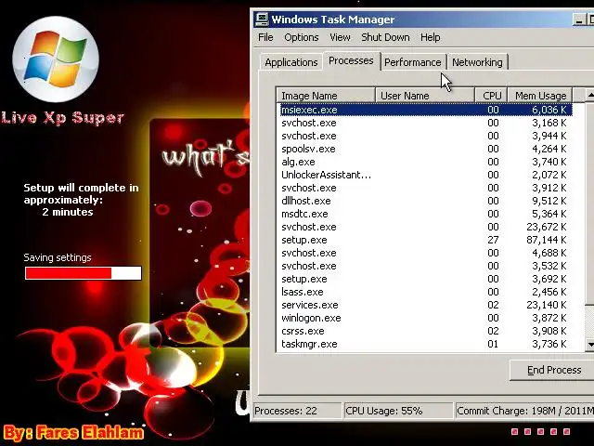Open the View menu
The image size is (594, 446).
pyautogui.click(x=340, y=37)
